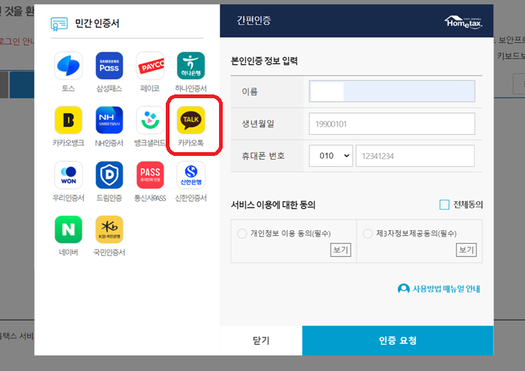The height and width of the screenshot is (371, 525).
Task: Choose Shinhan Bank (신한인증서) certificate
Action: click(190, 175)
